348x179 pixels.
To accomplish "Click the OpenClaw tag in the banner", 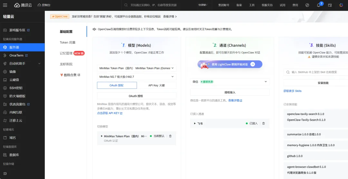I will click(x=60, y=16).
